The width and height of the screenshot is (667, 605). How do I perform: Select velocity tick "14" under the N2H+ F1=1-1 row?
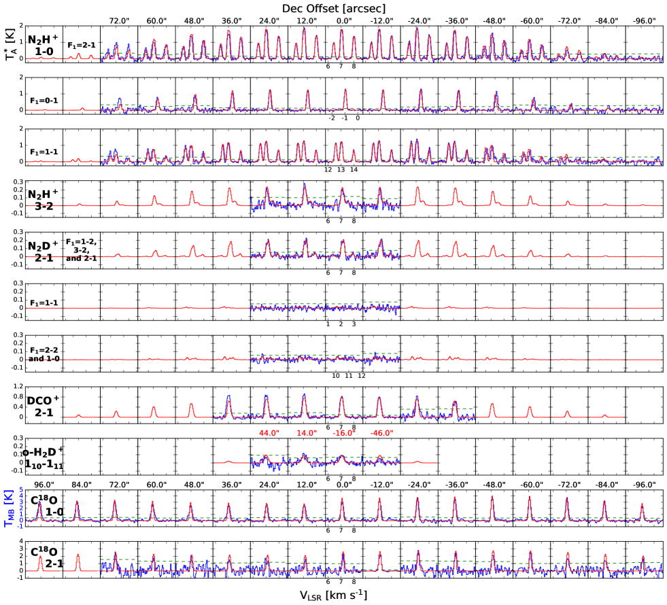click(354, 170)
